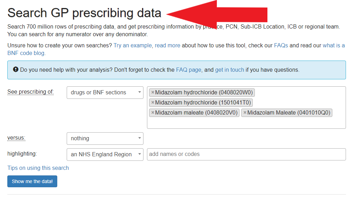Open 'Tips on using this search' link
Image resolution: width=354 pixels, height=197 pixels.
point(38,168)
